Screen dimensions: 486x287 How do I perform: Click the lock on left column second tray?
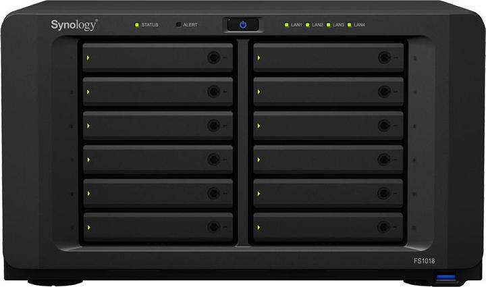213,91
